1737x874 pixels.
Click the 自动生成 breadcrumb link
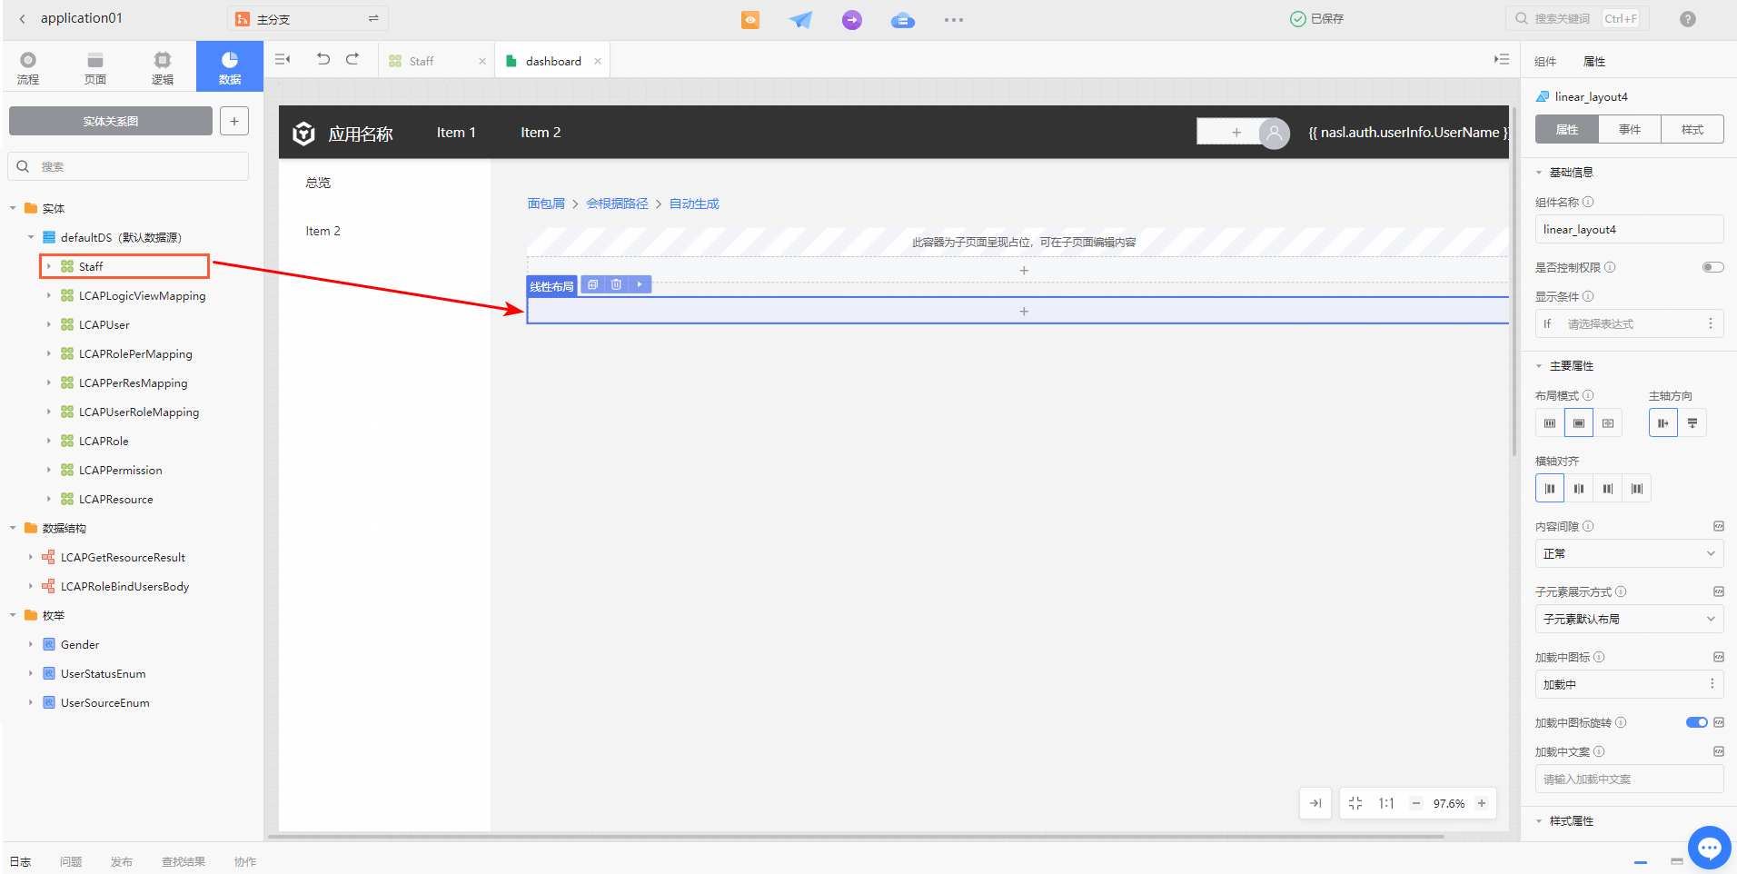click(694, 204)
